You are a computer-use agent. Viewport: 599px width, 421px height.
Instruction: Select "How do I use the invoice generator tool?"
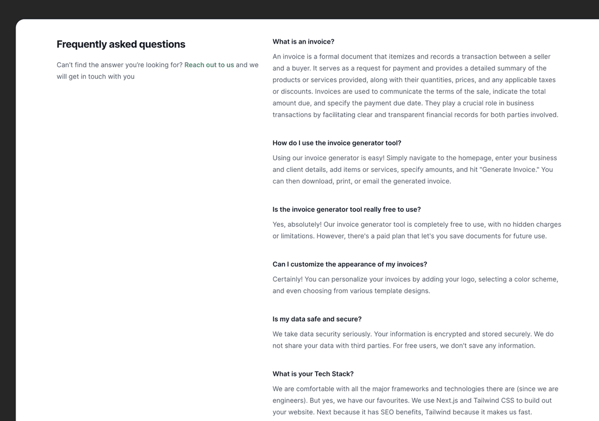[337, 143]
